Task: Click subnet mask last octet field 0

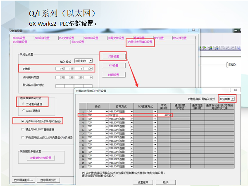Action: click(88, 78)
